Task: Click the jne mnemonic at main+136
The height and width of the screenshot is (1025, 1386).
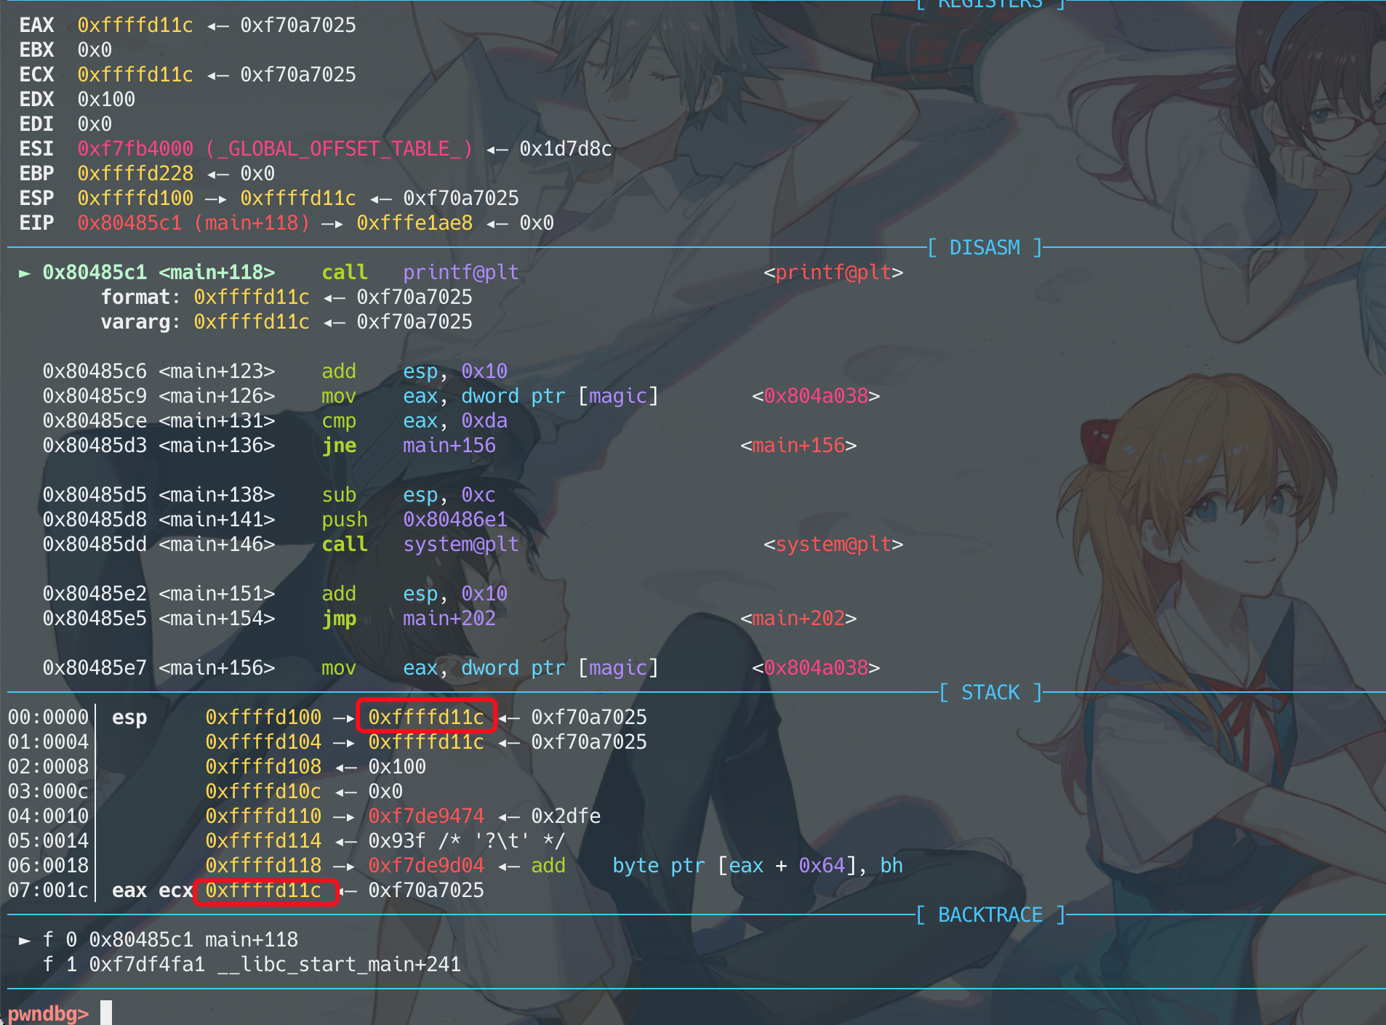Action: pyautogui.click(x=339, y=446)
